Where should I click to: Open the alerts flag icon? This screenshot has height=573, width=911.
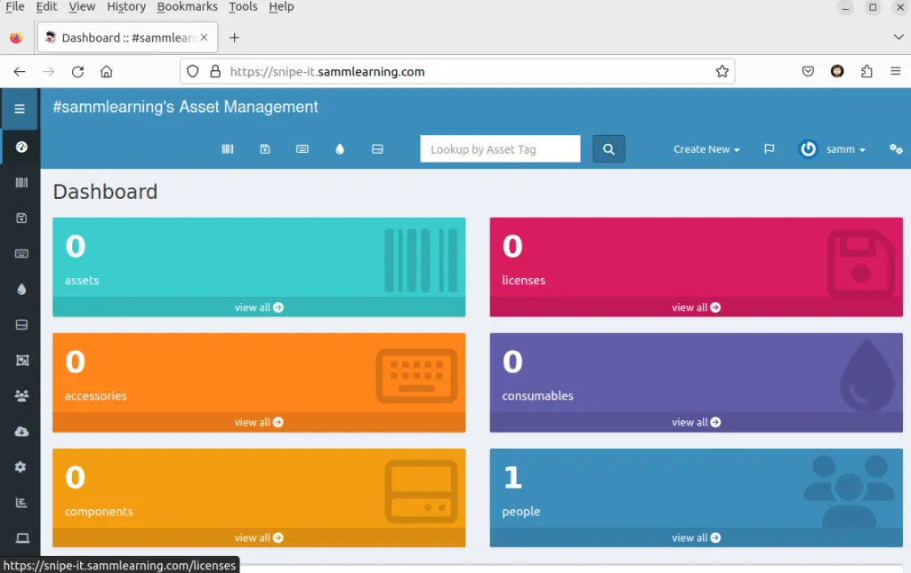coord(770,149)
